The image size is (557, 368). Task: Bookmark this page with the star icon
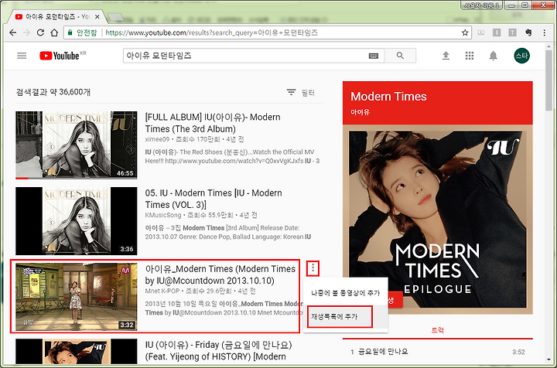click(x=465, y=32)
